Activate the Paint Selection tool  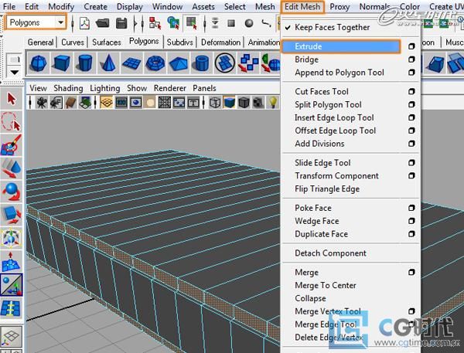pyautogui.click(x=12, y=145)
